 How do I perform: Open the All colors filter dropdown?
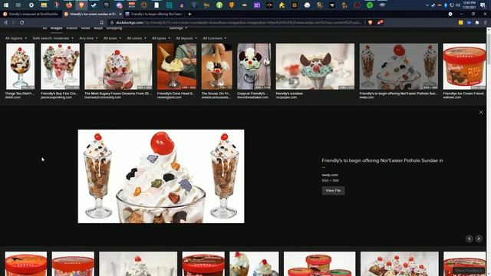point(137,38)
